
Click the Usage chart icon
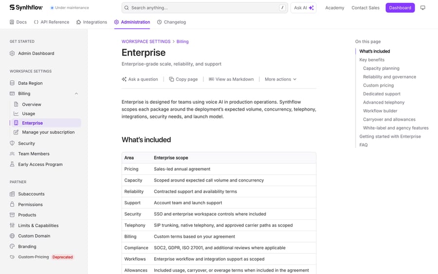tap(16, 114)
